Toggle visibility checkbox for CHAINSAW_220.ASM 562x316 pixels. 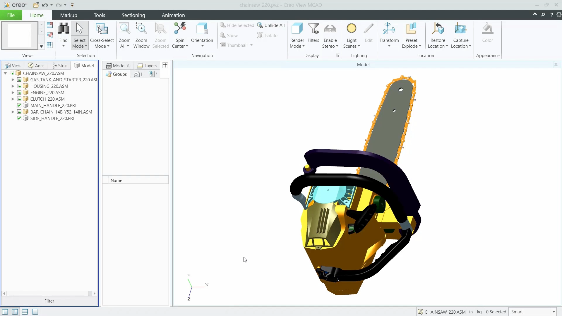tap(12, 73)
